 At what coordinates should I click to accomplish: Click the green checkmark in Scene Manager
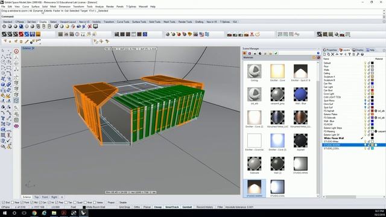point(276,54)
